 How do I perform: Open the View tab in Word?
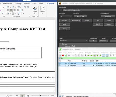[34, 4]
